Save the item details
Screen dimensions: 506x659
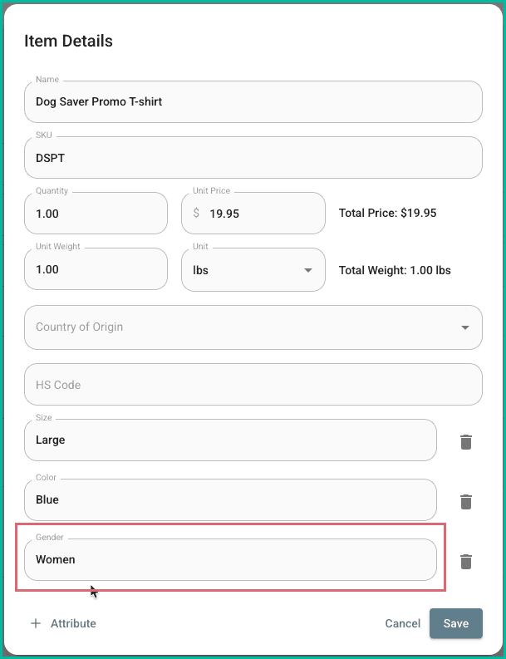[x=455, y=623]
